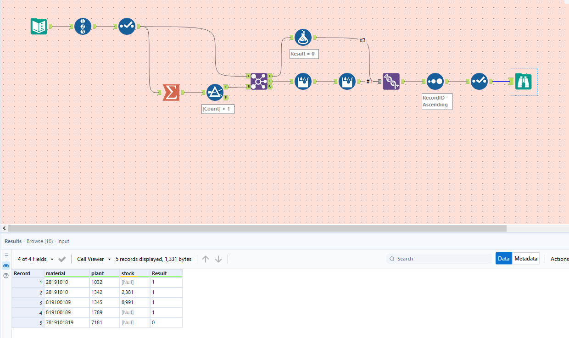This screenshot has width=569, height=338.
Task: Click the horizontal canvas scrollbar
Action: (x=257, y=228)
